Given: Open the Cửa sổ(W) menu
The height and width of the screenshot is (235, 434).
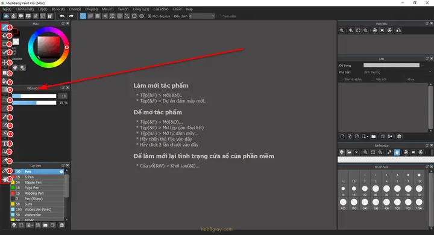Looking at the screenshot, I should [161, 9].
